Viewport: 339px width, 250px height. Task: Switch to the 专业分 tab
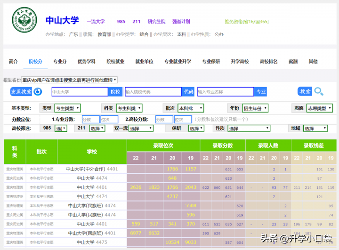coord(60,62)
